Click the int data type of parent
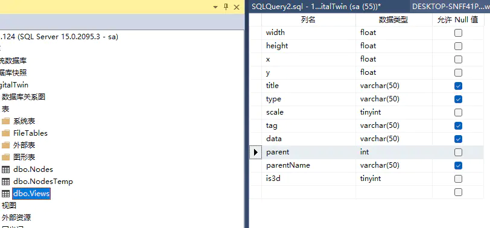 (393, 152)
